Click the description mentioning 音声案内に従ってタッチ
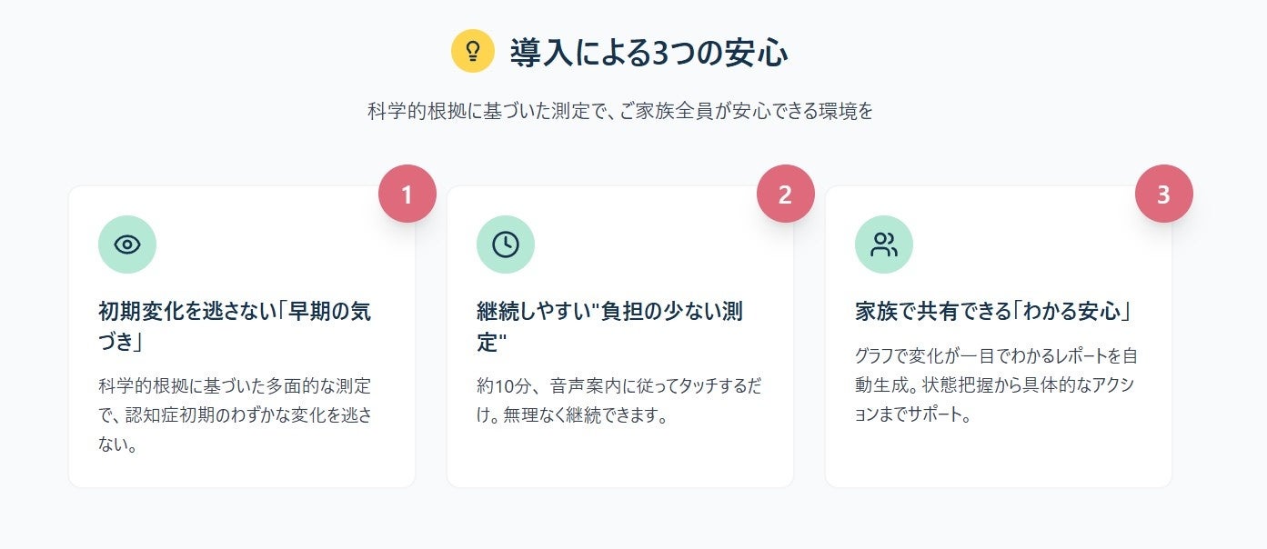This screenshot has width=1267, height=549. click(x=618, y=400)
